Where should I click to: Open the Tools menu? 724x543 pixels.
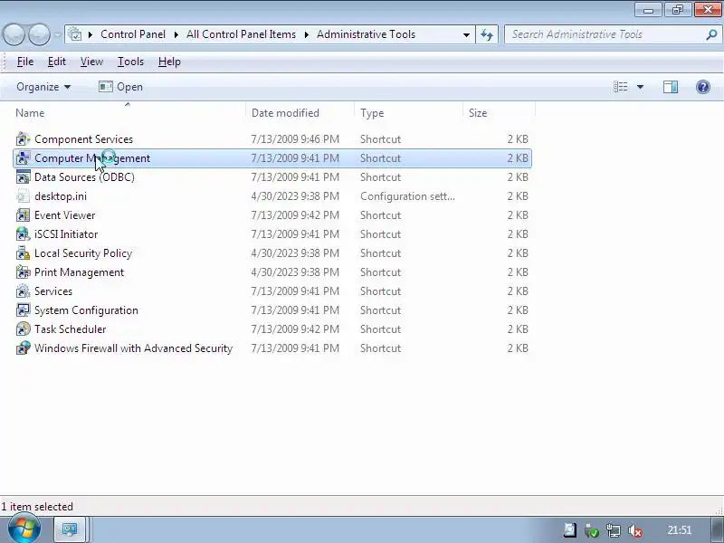130,62
